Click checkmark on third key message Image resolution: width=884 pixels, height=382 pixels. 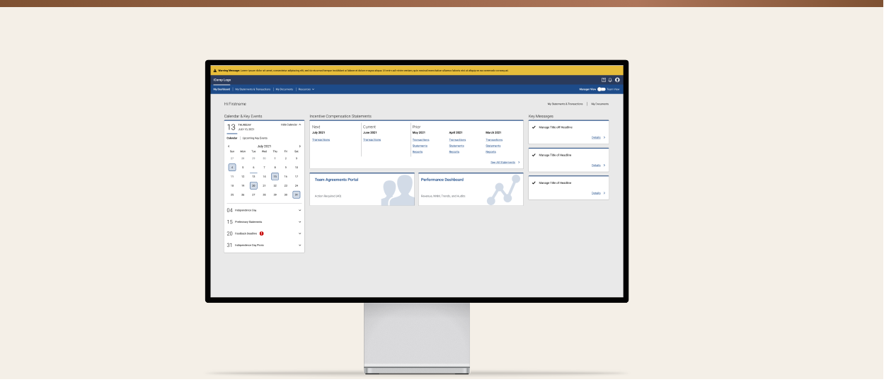(534, 183)
